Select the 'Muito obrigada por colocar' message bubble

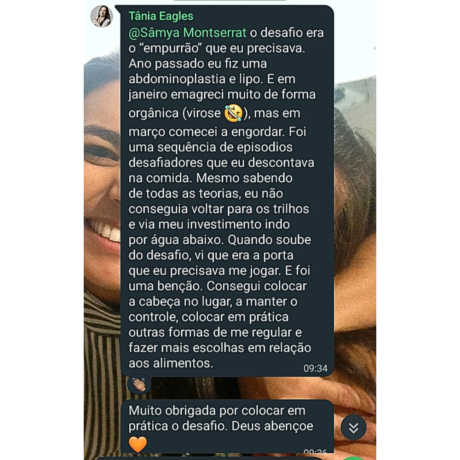pos(227,426)
